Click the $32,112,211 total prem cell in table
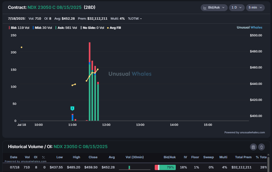This screenshot has width=272, height=172. coord(241,167)
